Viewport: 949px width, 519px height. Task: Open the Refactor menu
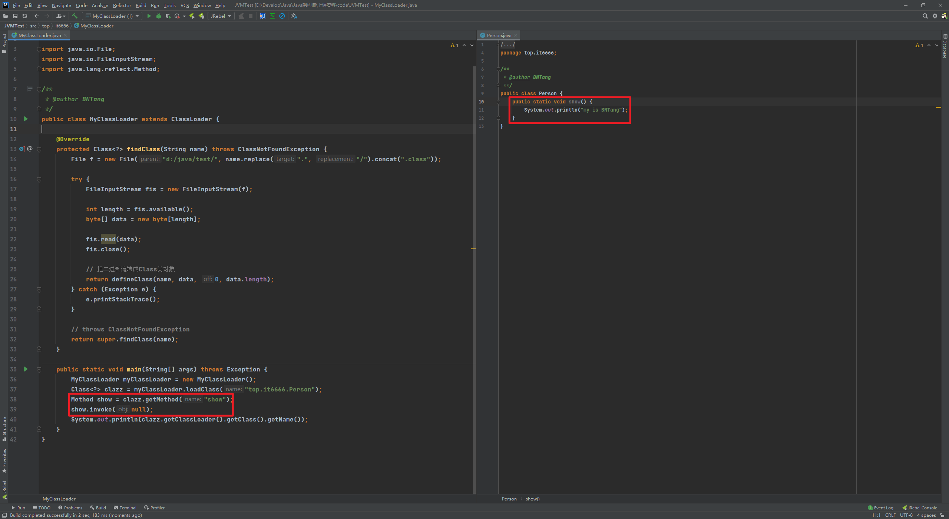pyautogui.click(x=122, y=5)
